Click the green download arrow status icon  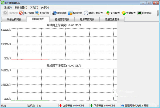[x=91, y=106]
